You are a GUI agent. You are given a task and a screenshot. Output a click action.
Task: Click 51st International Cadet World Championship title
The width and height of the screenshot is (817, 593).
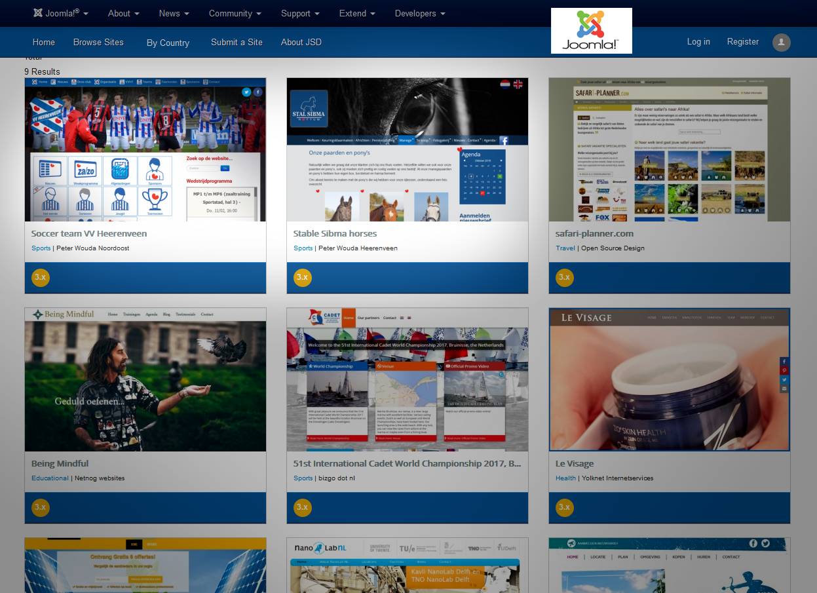408,463
